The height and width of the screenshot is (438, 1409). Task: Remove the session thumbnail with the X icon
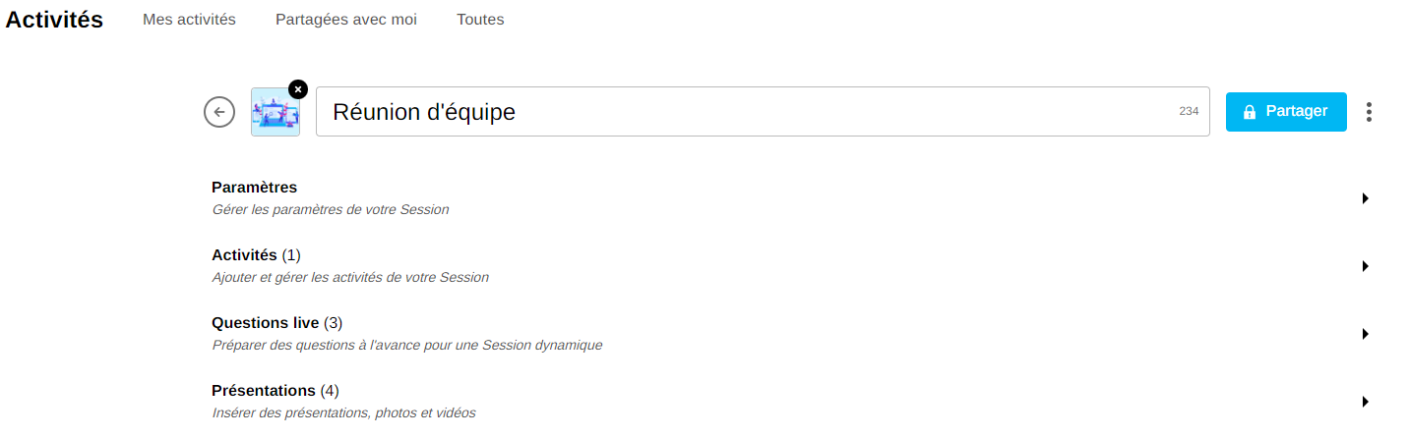click(298, 88)
